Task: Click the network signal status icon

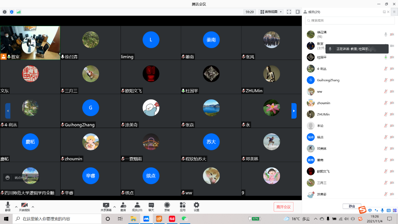Action: click(x=19, y=12)
